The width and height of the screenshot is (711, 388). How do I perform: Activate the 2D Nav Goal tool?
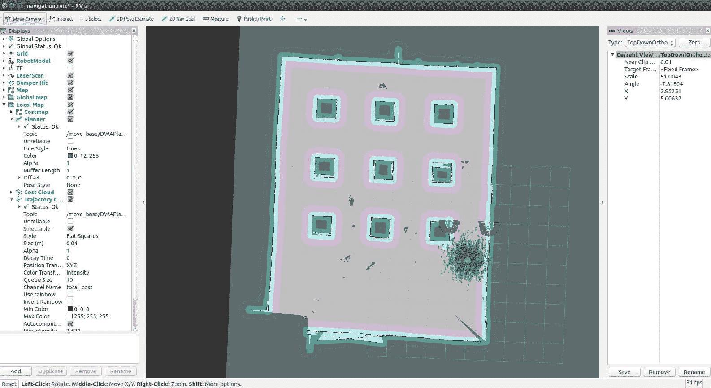pos(178,19)
